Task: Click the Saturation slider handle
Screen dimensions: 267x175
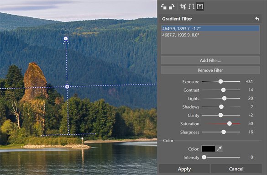Action: tap(230, 123)
